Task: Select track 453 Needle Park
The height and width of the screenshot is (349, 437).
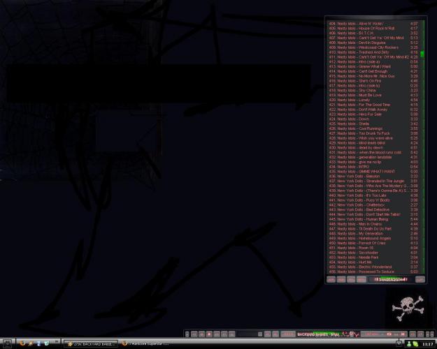Action: [x=373, y=257]
